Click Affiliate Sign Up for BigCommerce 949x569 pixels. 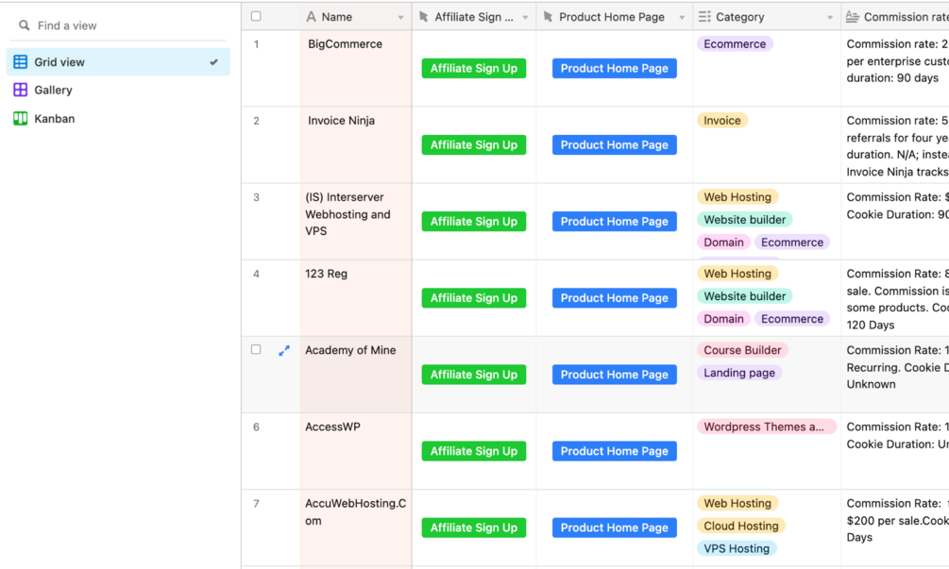(474, 68)
